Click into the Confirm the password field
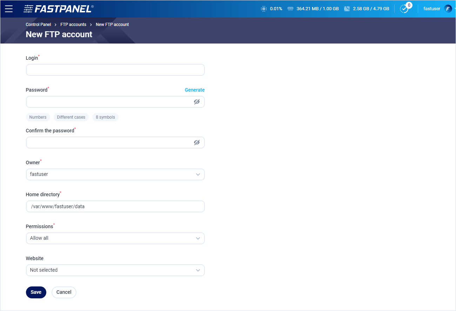This screenshot has width=456, height=311. [x=115, y=143]
